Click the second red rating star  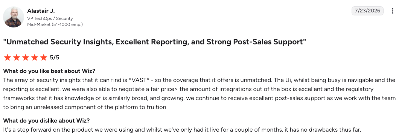(17, 58)
